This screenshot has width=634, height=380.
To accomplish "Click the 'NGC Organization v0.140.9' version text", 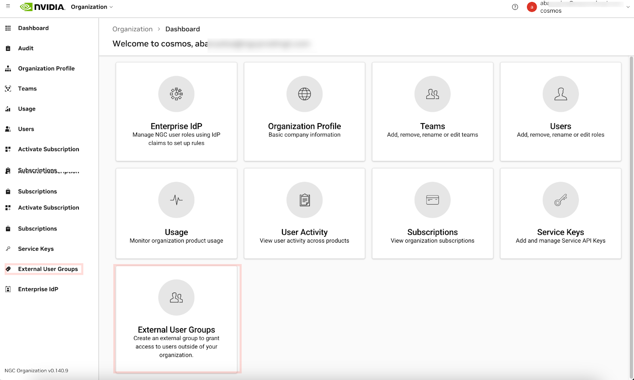I will click(36, 371).
